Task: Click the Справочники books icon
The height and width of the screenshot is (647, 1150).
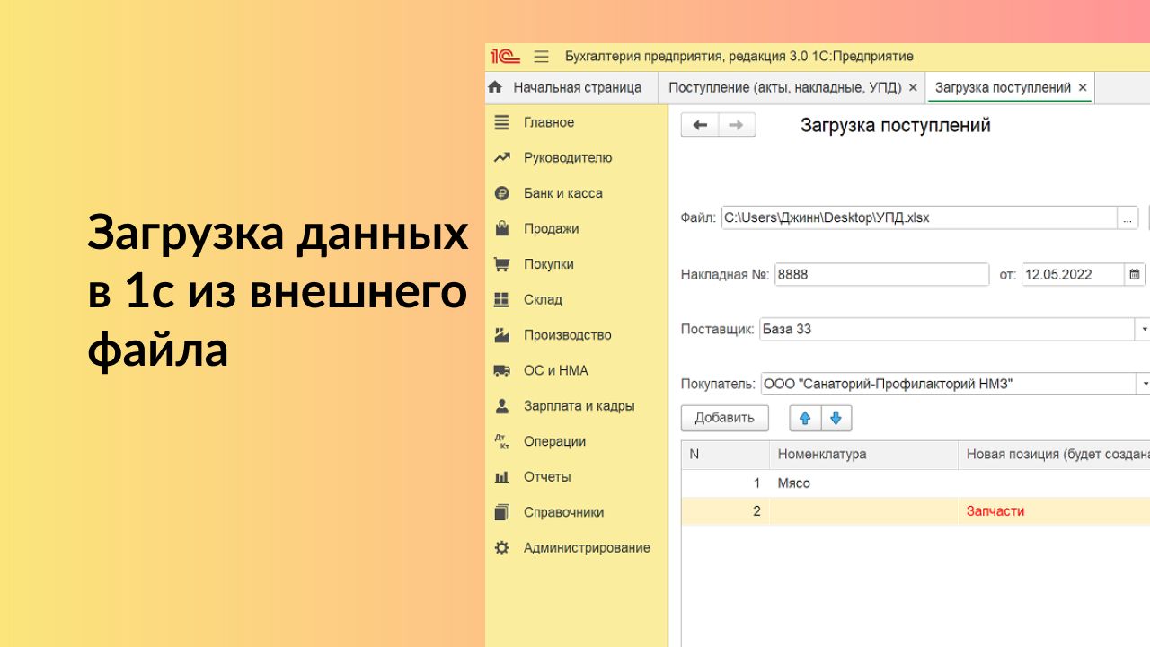Action: [502, 512]
